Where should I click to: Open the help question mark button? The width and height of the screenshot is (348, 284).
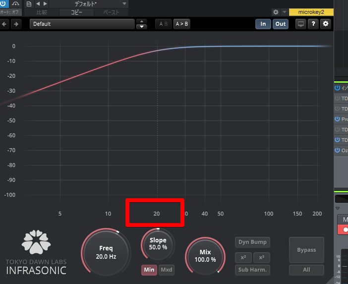[313, 24]
